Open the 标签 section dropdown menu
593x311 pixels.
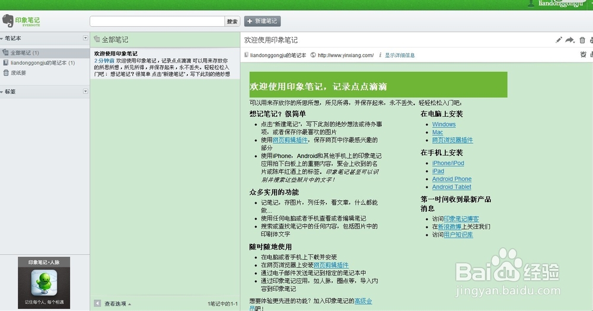pyautogui.click(x=85, y=91)
